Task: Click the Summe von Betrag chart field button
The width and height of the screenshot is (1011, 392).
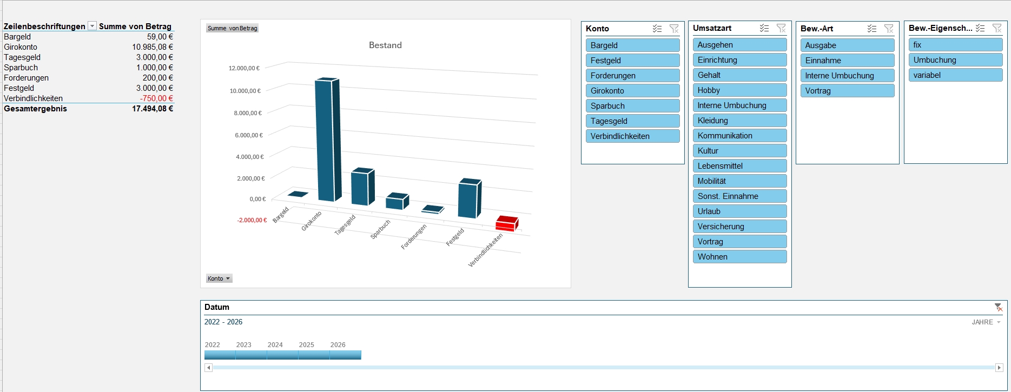Action: pos(232,28)
